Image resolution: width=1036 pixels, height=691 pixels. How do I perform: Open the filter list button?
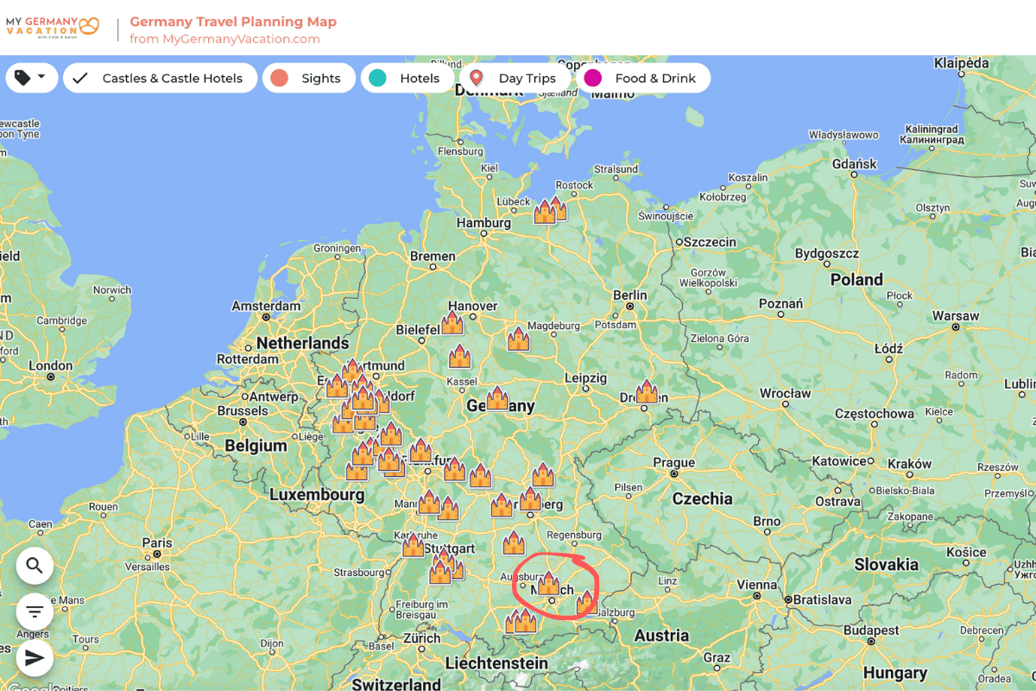pyautogui.click(x=35, y=612)
